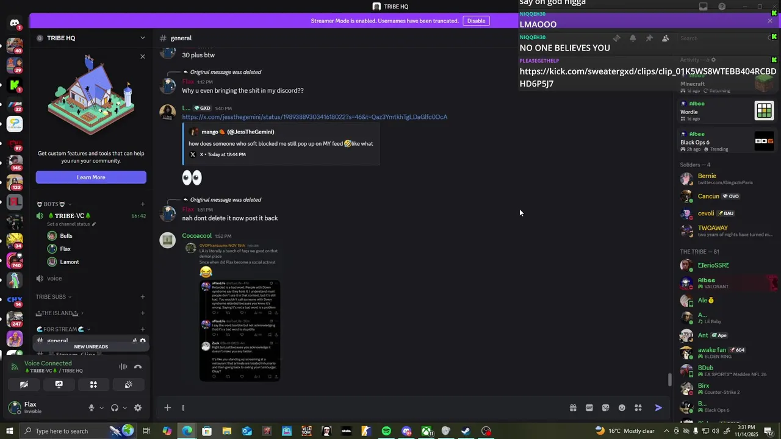Open microphone input options arrow
This screenshot has height=439, width=781.
tap(101, 408)
